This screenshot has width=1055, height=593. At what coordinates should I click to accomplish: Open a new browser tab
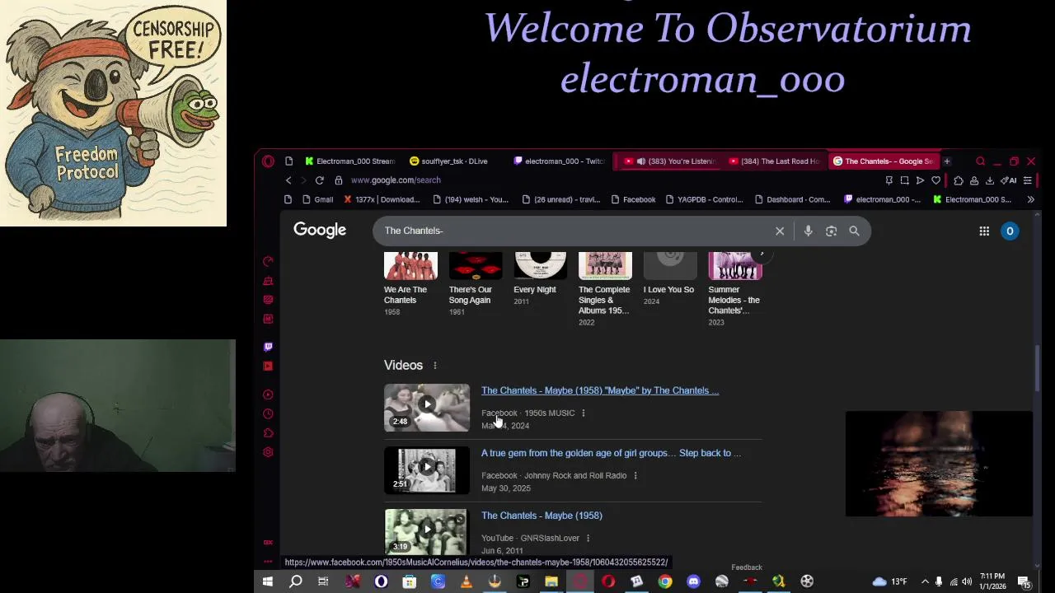pos(947,161)
